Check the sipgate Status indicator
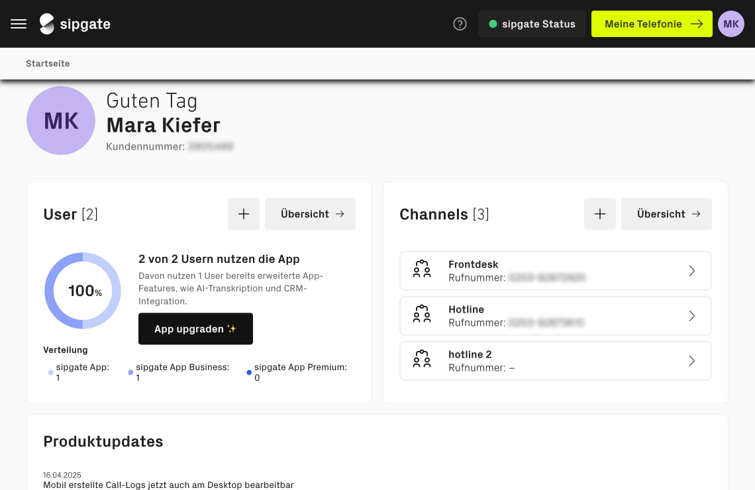 click(x=532, y=24)
